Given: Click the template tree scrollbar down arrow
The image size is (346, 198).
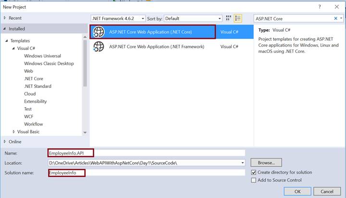Looking at the screenshot, I should 85,133.
